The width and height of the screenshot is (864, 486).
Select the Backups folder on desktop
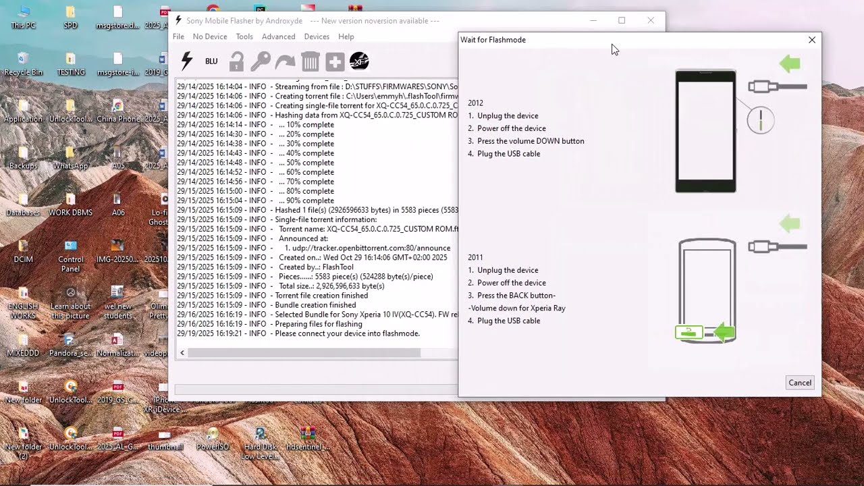point(23,158)
